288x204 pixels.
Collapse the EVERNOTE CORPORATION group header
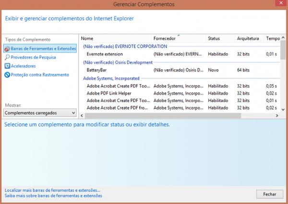[x=125, y=47]
